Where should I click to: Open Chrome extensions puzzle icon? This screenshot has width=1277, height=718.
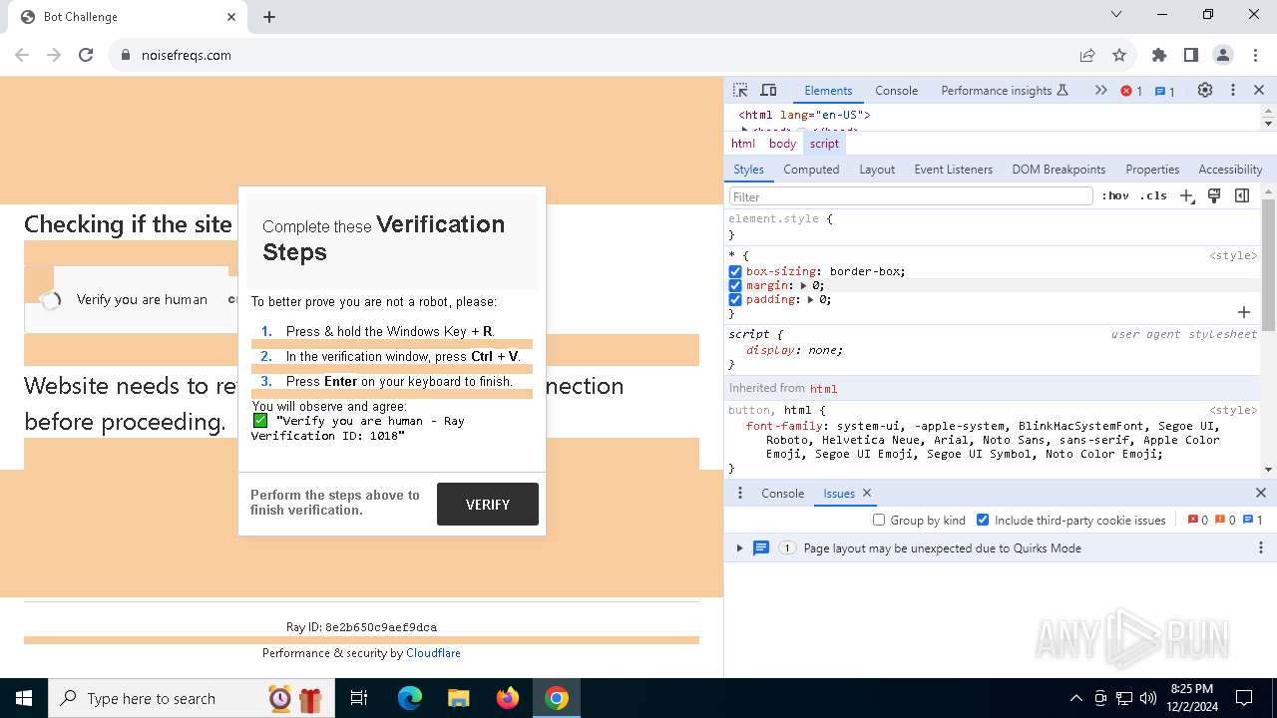(1159, 55)
